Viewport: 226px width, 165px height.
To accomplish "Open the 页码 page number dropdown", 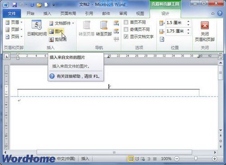I will click(x=14, y=37).
